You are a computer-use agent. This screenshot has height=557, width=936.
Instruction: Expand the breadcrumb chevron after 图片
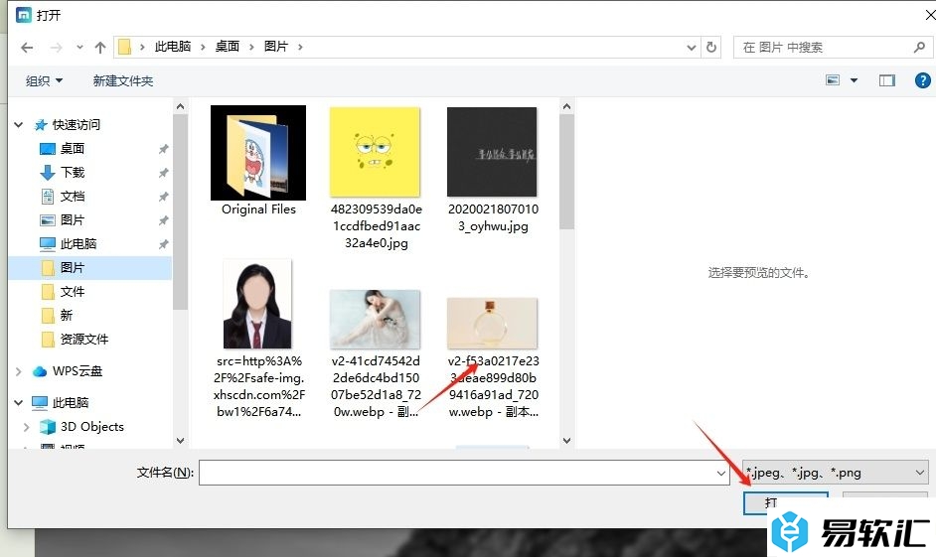point(300,47)
